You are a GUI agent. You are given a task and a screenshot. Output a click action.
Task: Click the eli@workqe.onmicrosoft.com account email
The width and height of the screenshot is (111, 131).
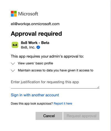[x=35, y=24]
